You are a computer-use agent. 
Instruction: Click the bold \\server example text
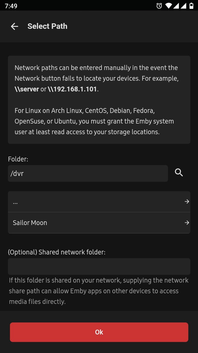tap(27, 89)
